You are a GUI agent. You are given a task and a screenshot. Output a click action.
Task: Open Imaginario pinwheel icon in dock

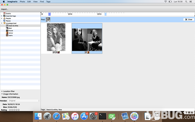(134, 116)
